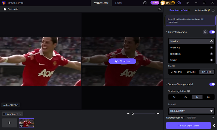This screenshot has height=130, width=217.
Task: Click the HitPaw FotorPea logo icon
Action: (4, 3)
